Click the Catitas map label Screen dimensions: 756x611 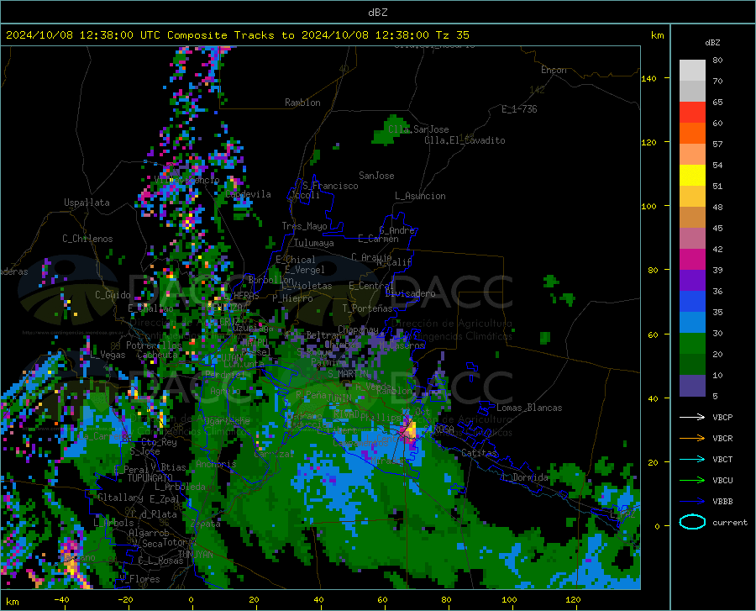tap(479, 453)
